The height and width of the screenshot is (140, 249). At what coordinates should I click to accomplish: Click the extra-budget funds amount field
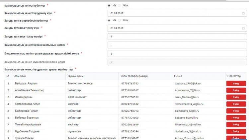point(177,54)
